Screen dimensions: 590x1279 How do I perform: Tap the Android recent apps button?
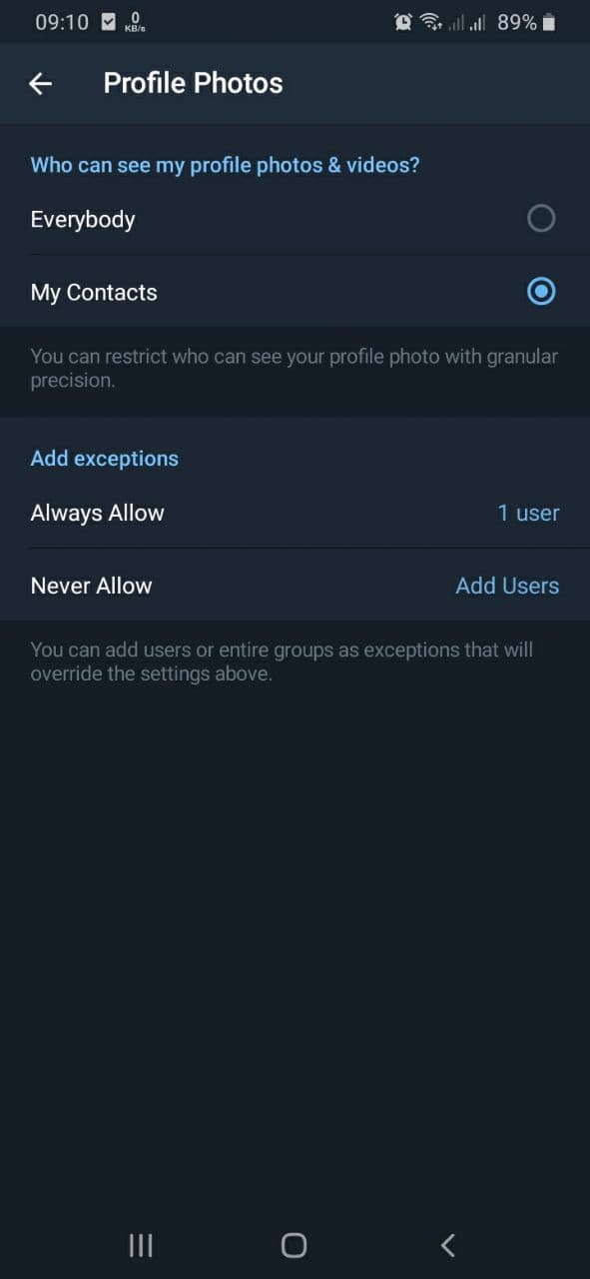tap(141, 1244)
